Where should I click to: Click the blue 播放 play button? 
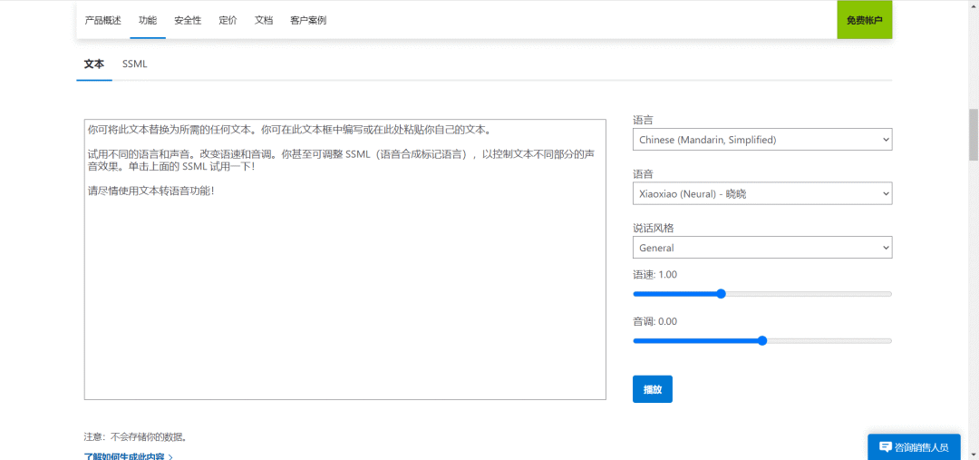(x=653, y=388)
